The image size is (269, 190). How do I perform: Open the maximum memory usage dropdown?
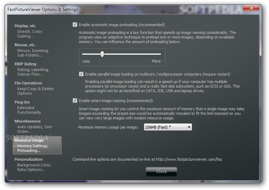click(168, 127)
